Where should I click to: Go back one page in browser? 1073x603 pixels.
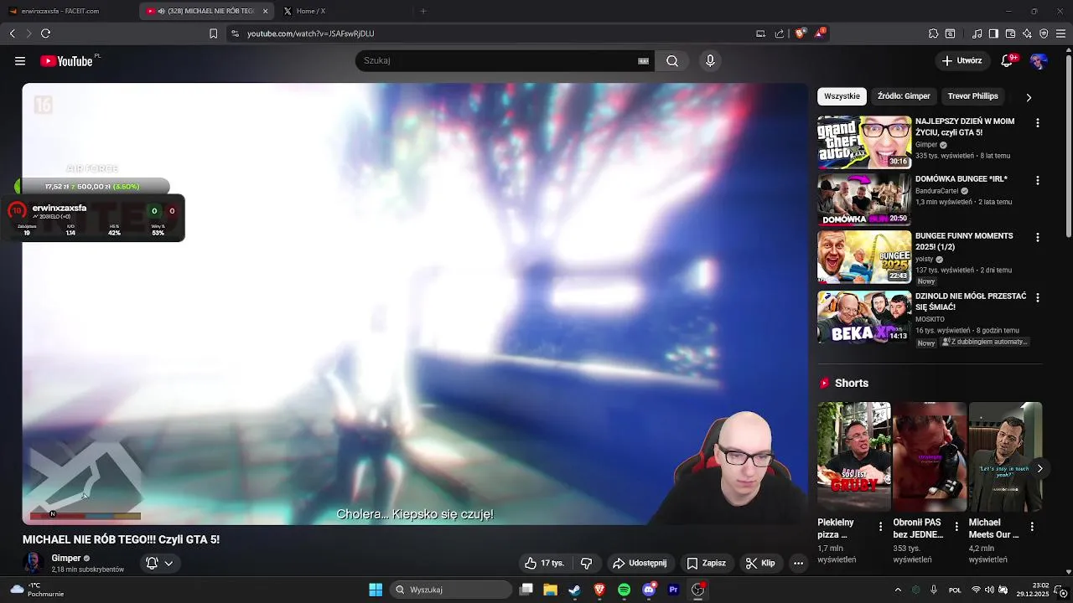pos(12,33)
